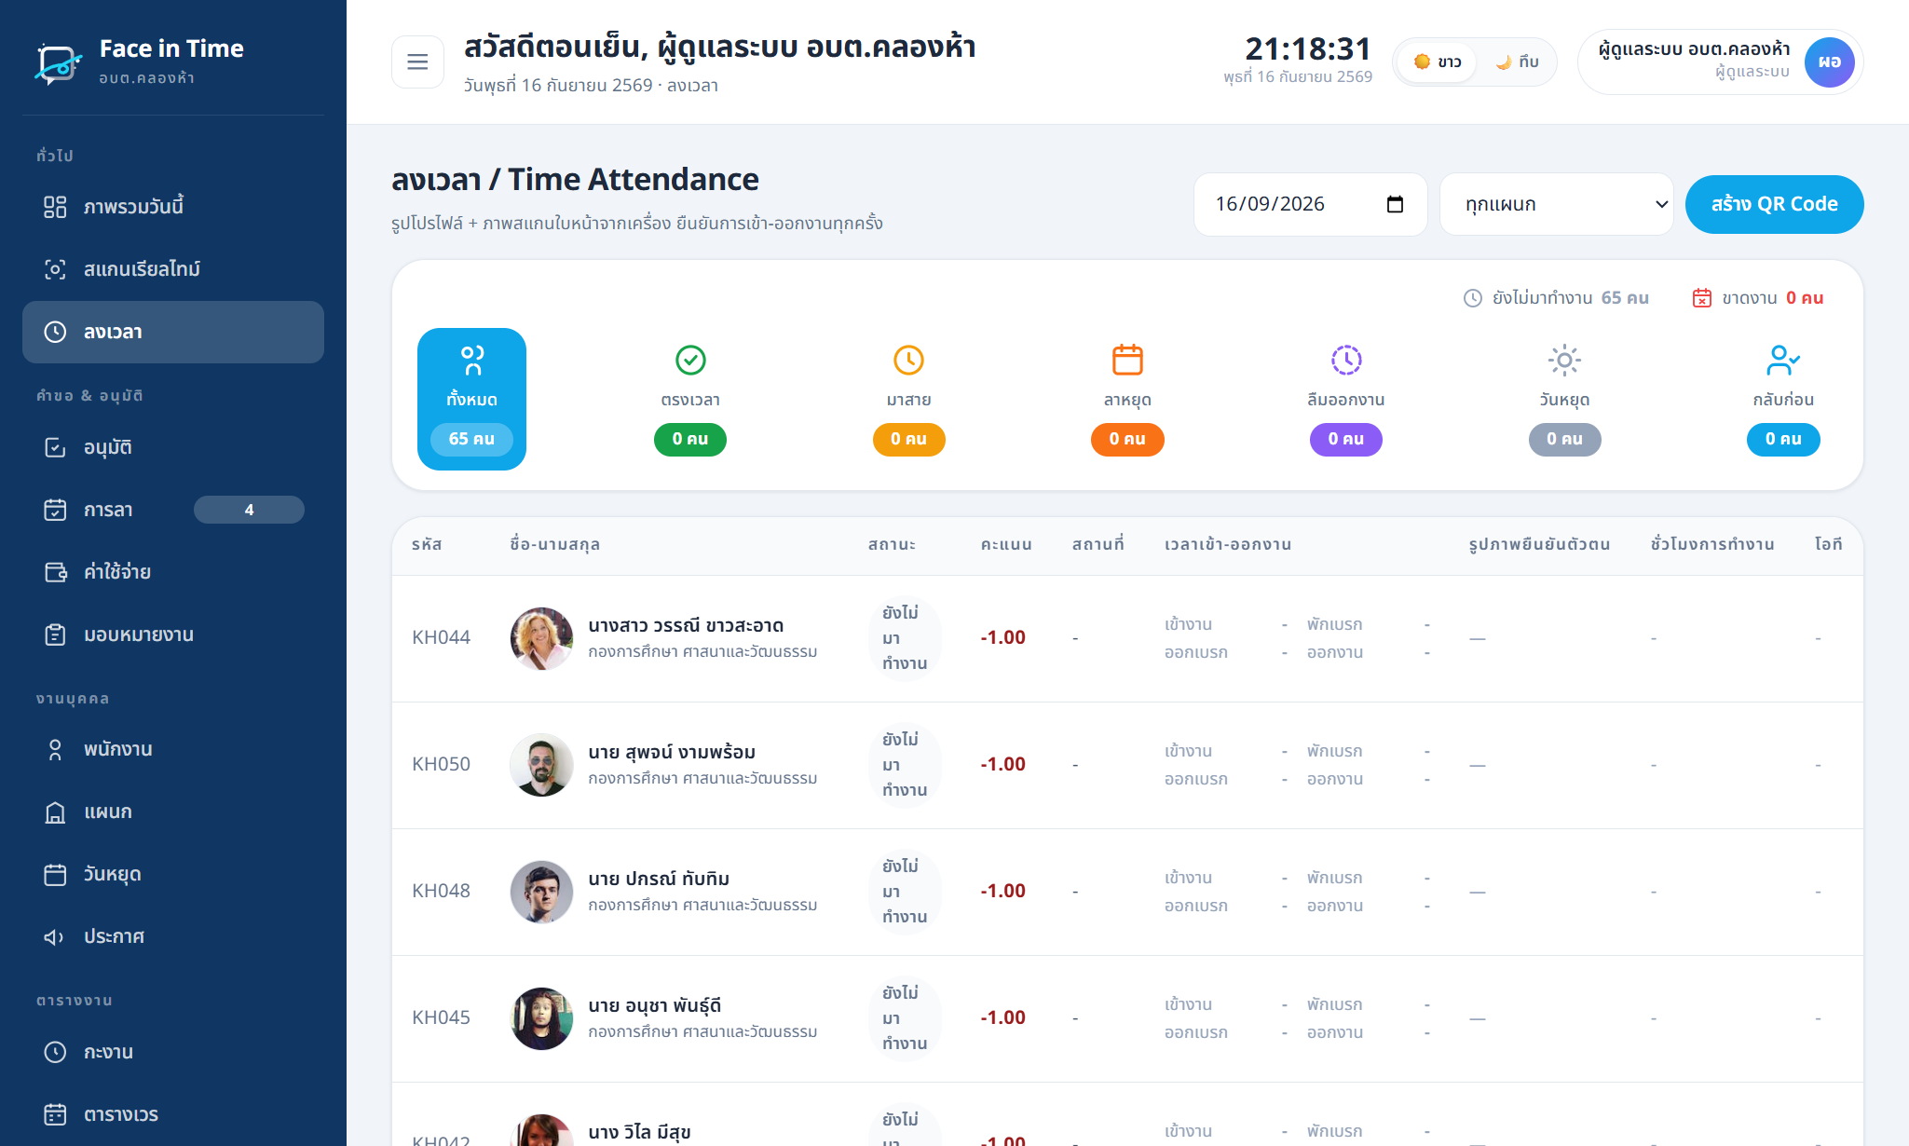Screen dimensions: 1909x1146
Task: Open พนักงาน employees page
Action: (173, 749)
